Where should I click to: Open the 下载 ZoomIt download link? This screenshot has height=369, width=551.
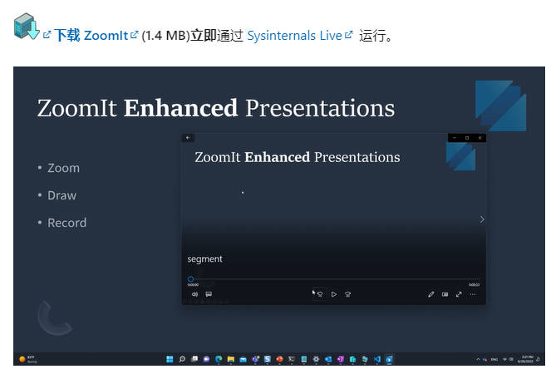coord(91,35)
